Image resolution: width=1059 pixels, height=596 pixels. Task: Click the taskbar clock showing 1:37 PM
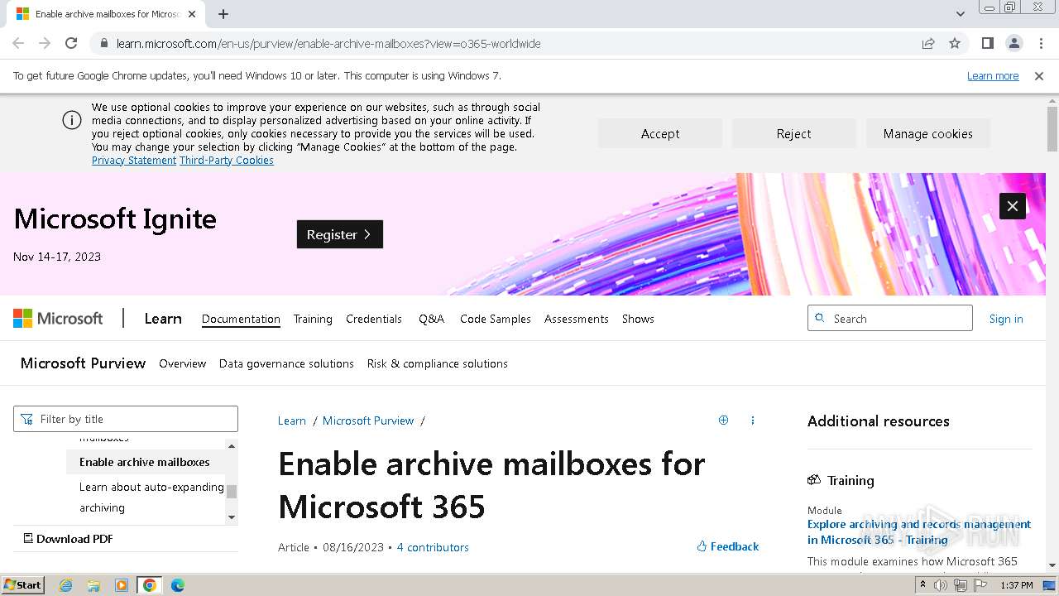coord(1016,585)
